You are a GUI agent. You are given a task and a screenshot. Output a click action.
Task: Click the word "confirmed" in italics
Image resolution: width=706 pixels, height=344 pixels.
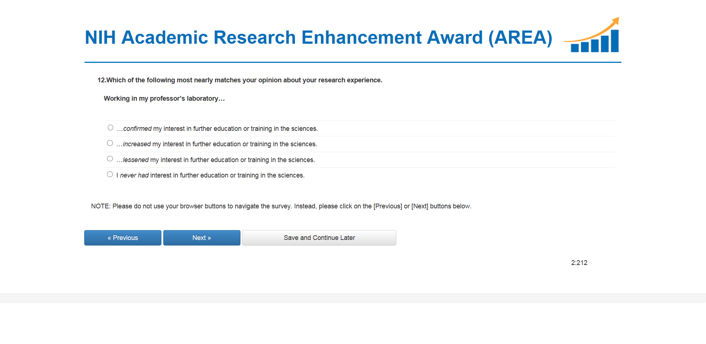138,129
